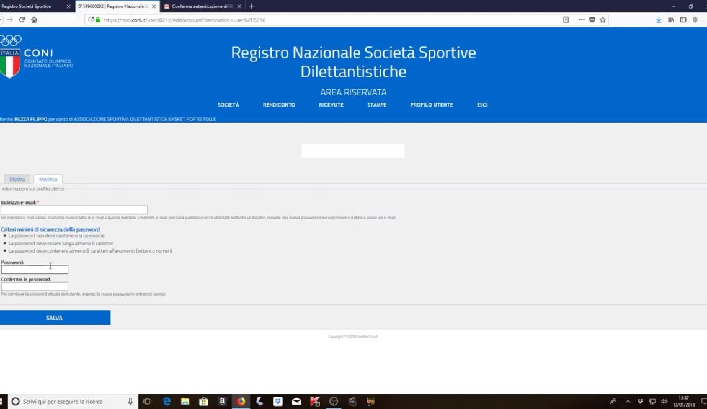707x409 pixels.
Task: Close the '01519660292 | Registro Nazionale' tab
Action: point(154,6)
